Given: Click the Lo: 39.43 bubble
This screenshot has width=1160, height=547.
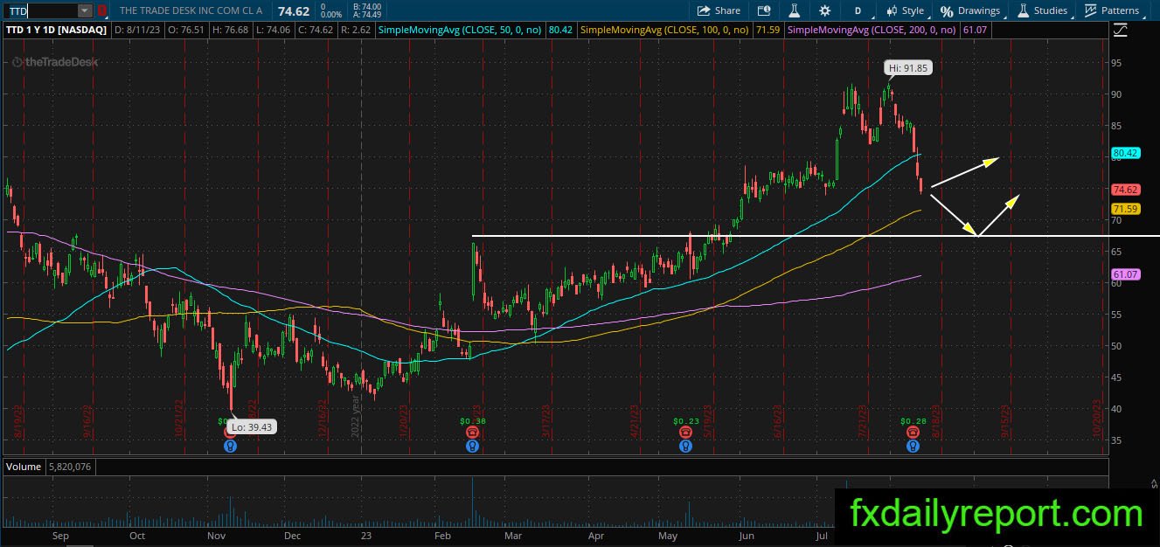Looking at the screenshot, I should tap(251, 428).
